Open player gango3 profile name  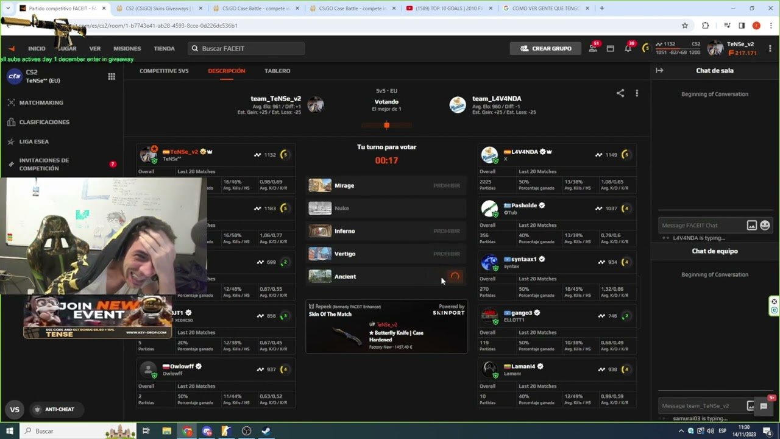coord(522,313)
